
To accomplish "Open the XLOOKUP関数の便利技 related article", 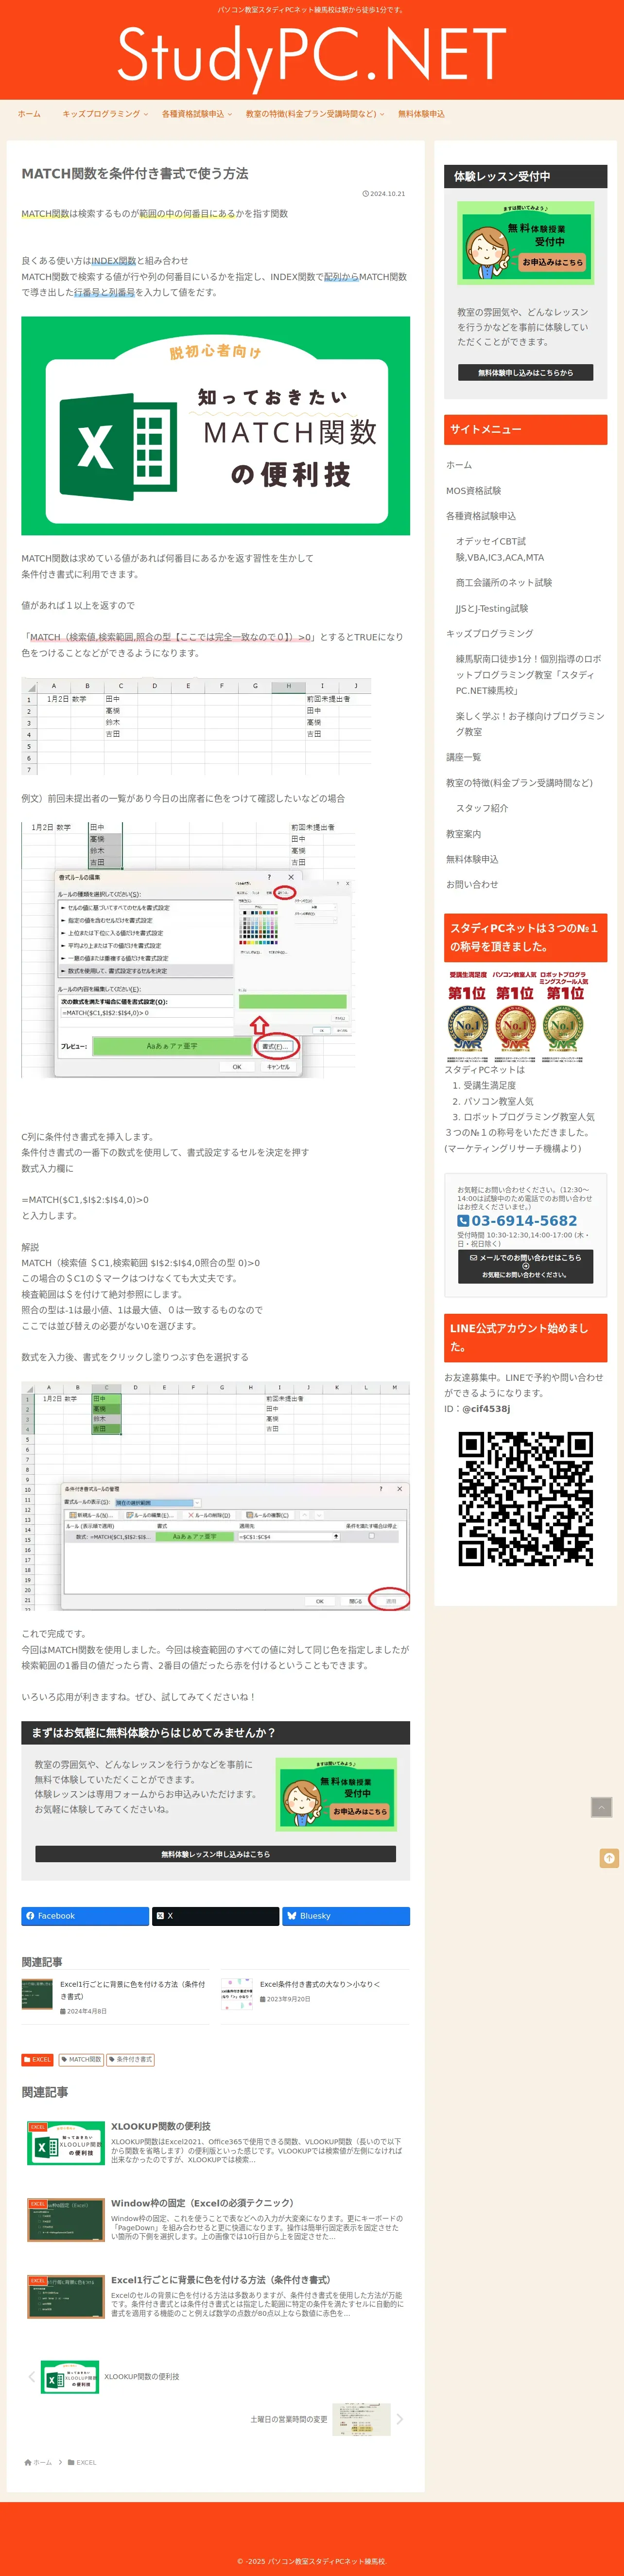I will click(x=215, y=2143).
